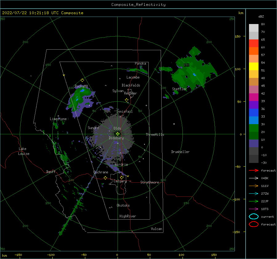This screenshot has width=277, height=259.
Task: Select the slate 0-10 dBZ color swatch
Action: [254, 144]
